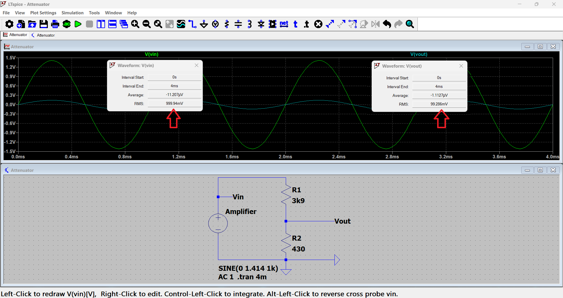Click the Vout net label

tap(342, 221)
